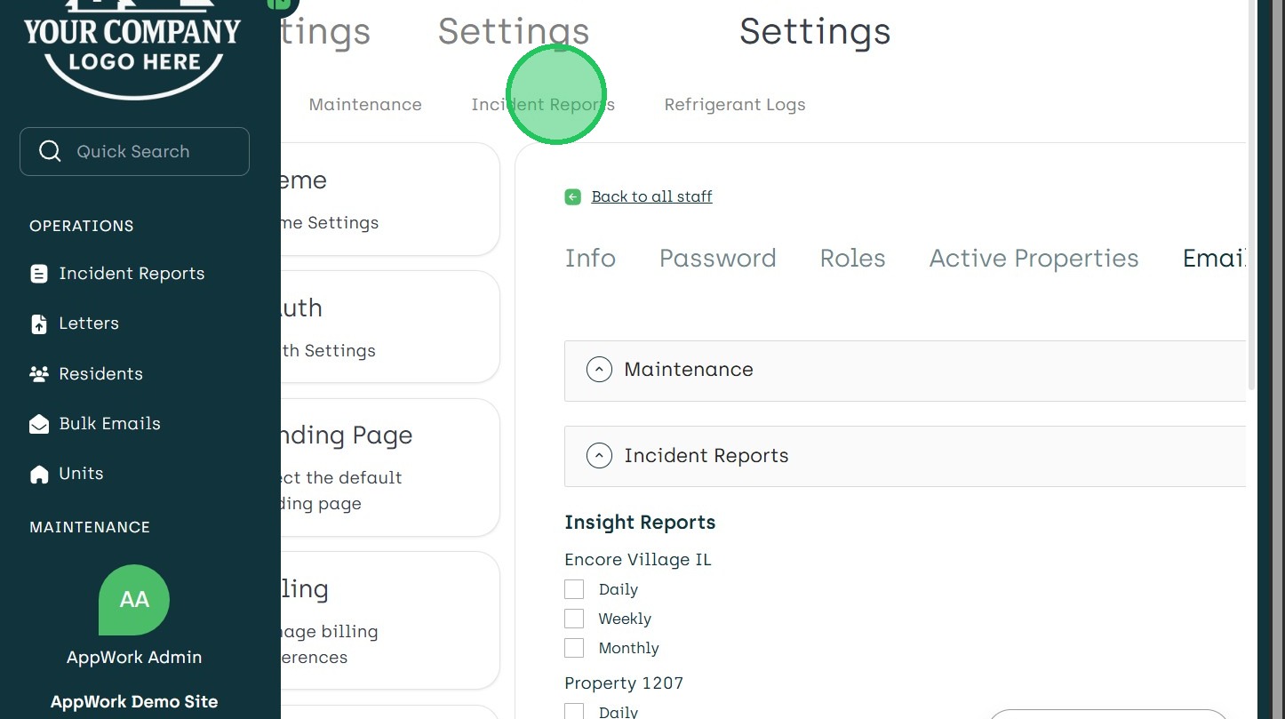This screenshot has height=719, width=1285.
Task: Open the Roles tab
Action: pos(852,259)
